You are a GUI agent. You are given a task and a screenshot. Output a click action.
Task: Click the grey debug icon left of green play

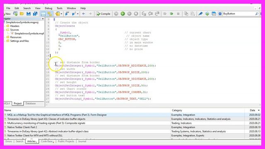pos(116,14)
